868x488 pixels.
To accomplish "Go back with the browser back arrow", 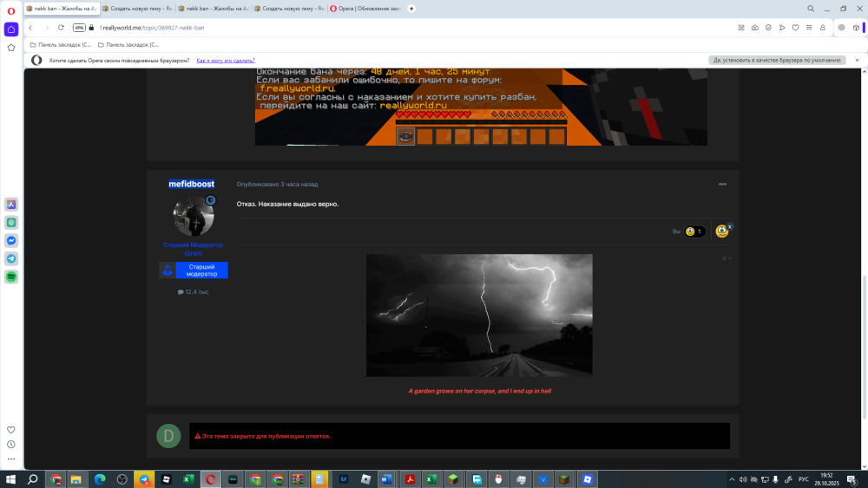I will click(30, 28).
